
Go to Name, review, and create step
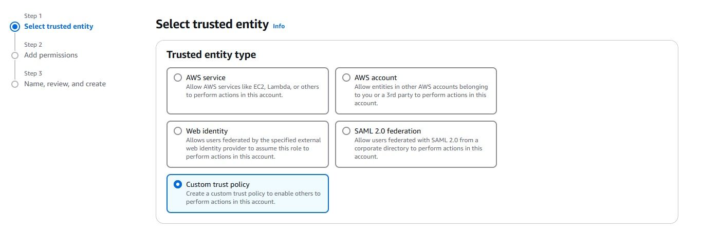point(65,84)
